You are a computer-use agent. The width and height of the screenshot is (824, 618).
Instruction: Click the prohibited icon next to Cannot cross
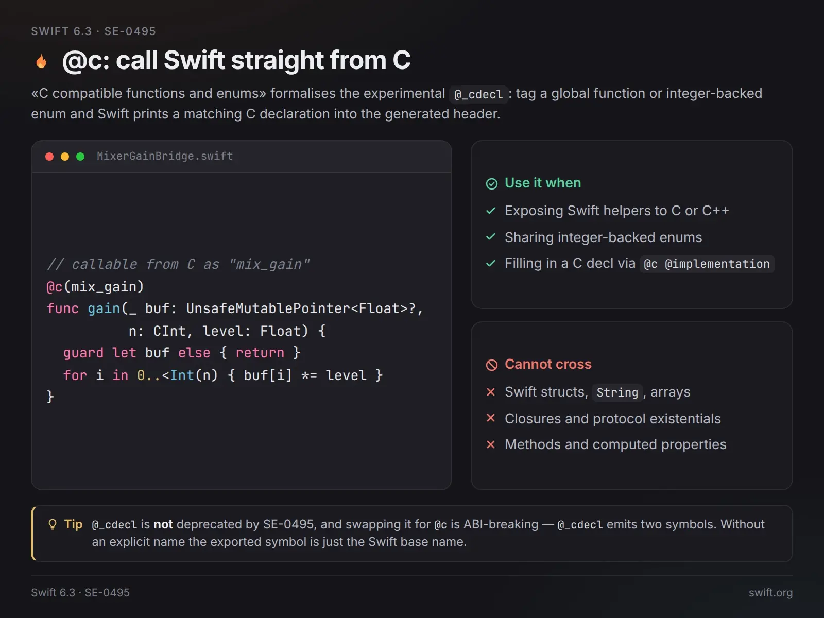(x=492, y=365)
